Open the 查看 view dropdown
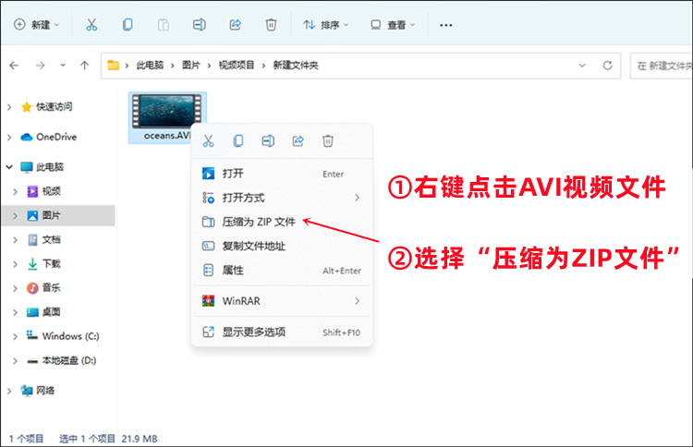693x447 pixels. click(x=393, y=25)
